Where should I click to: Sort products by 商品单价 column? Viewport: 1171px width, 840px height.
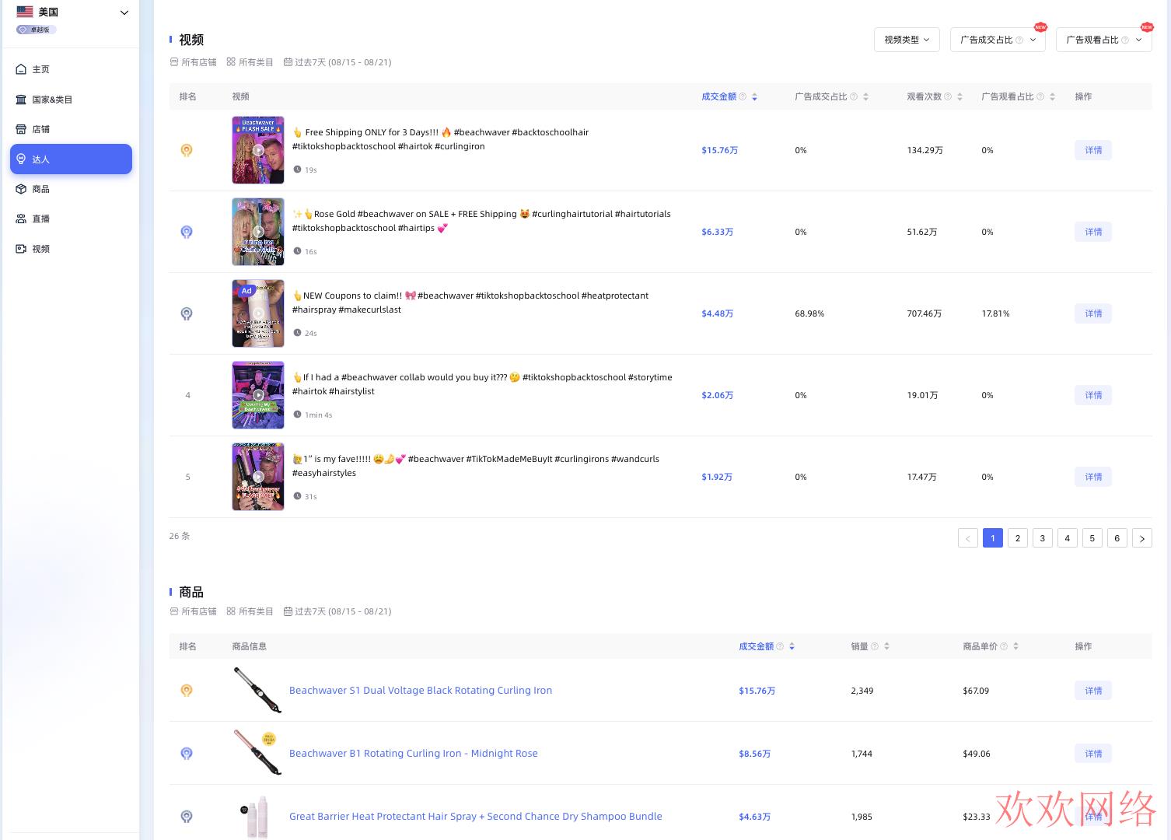(x=1015, y=646)
